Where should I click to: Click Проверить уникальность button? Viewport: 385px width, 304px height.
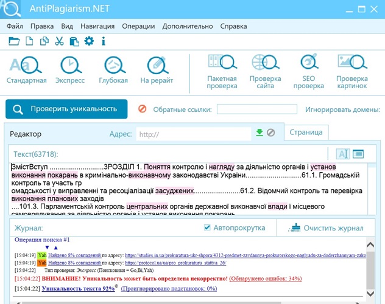(66, 109)
